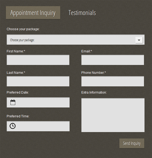Click the 'Extra Information:' label
The image size is (152, 158).
94,92
